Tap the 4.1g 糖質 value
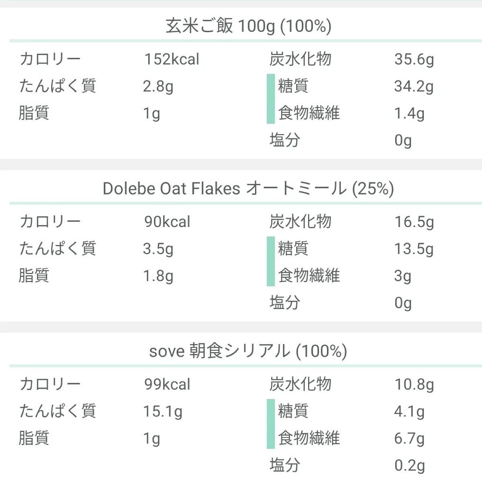This screenshot has height=482, width=482. [x=409, y=411]
